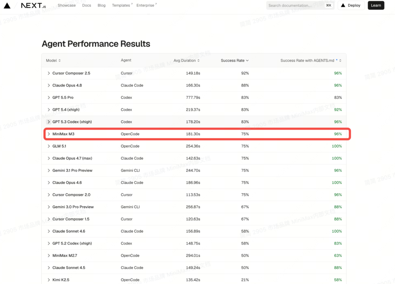Expand the GPT 5.3 Codex (xhigh) row
Viewport: 395px width, 284px height.
pos(49,122)
